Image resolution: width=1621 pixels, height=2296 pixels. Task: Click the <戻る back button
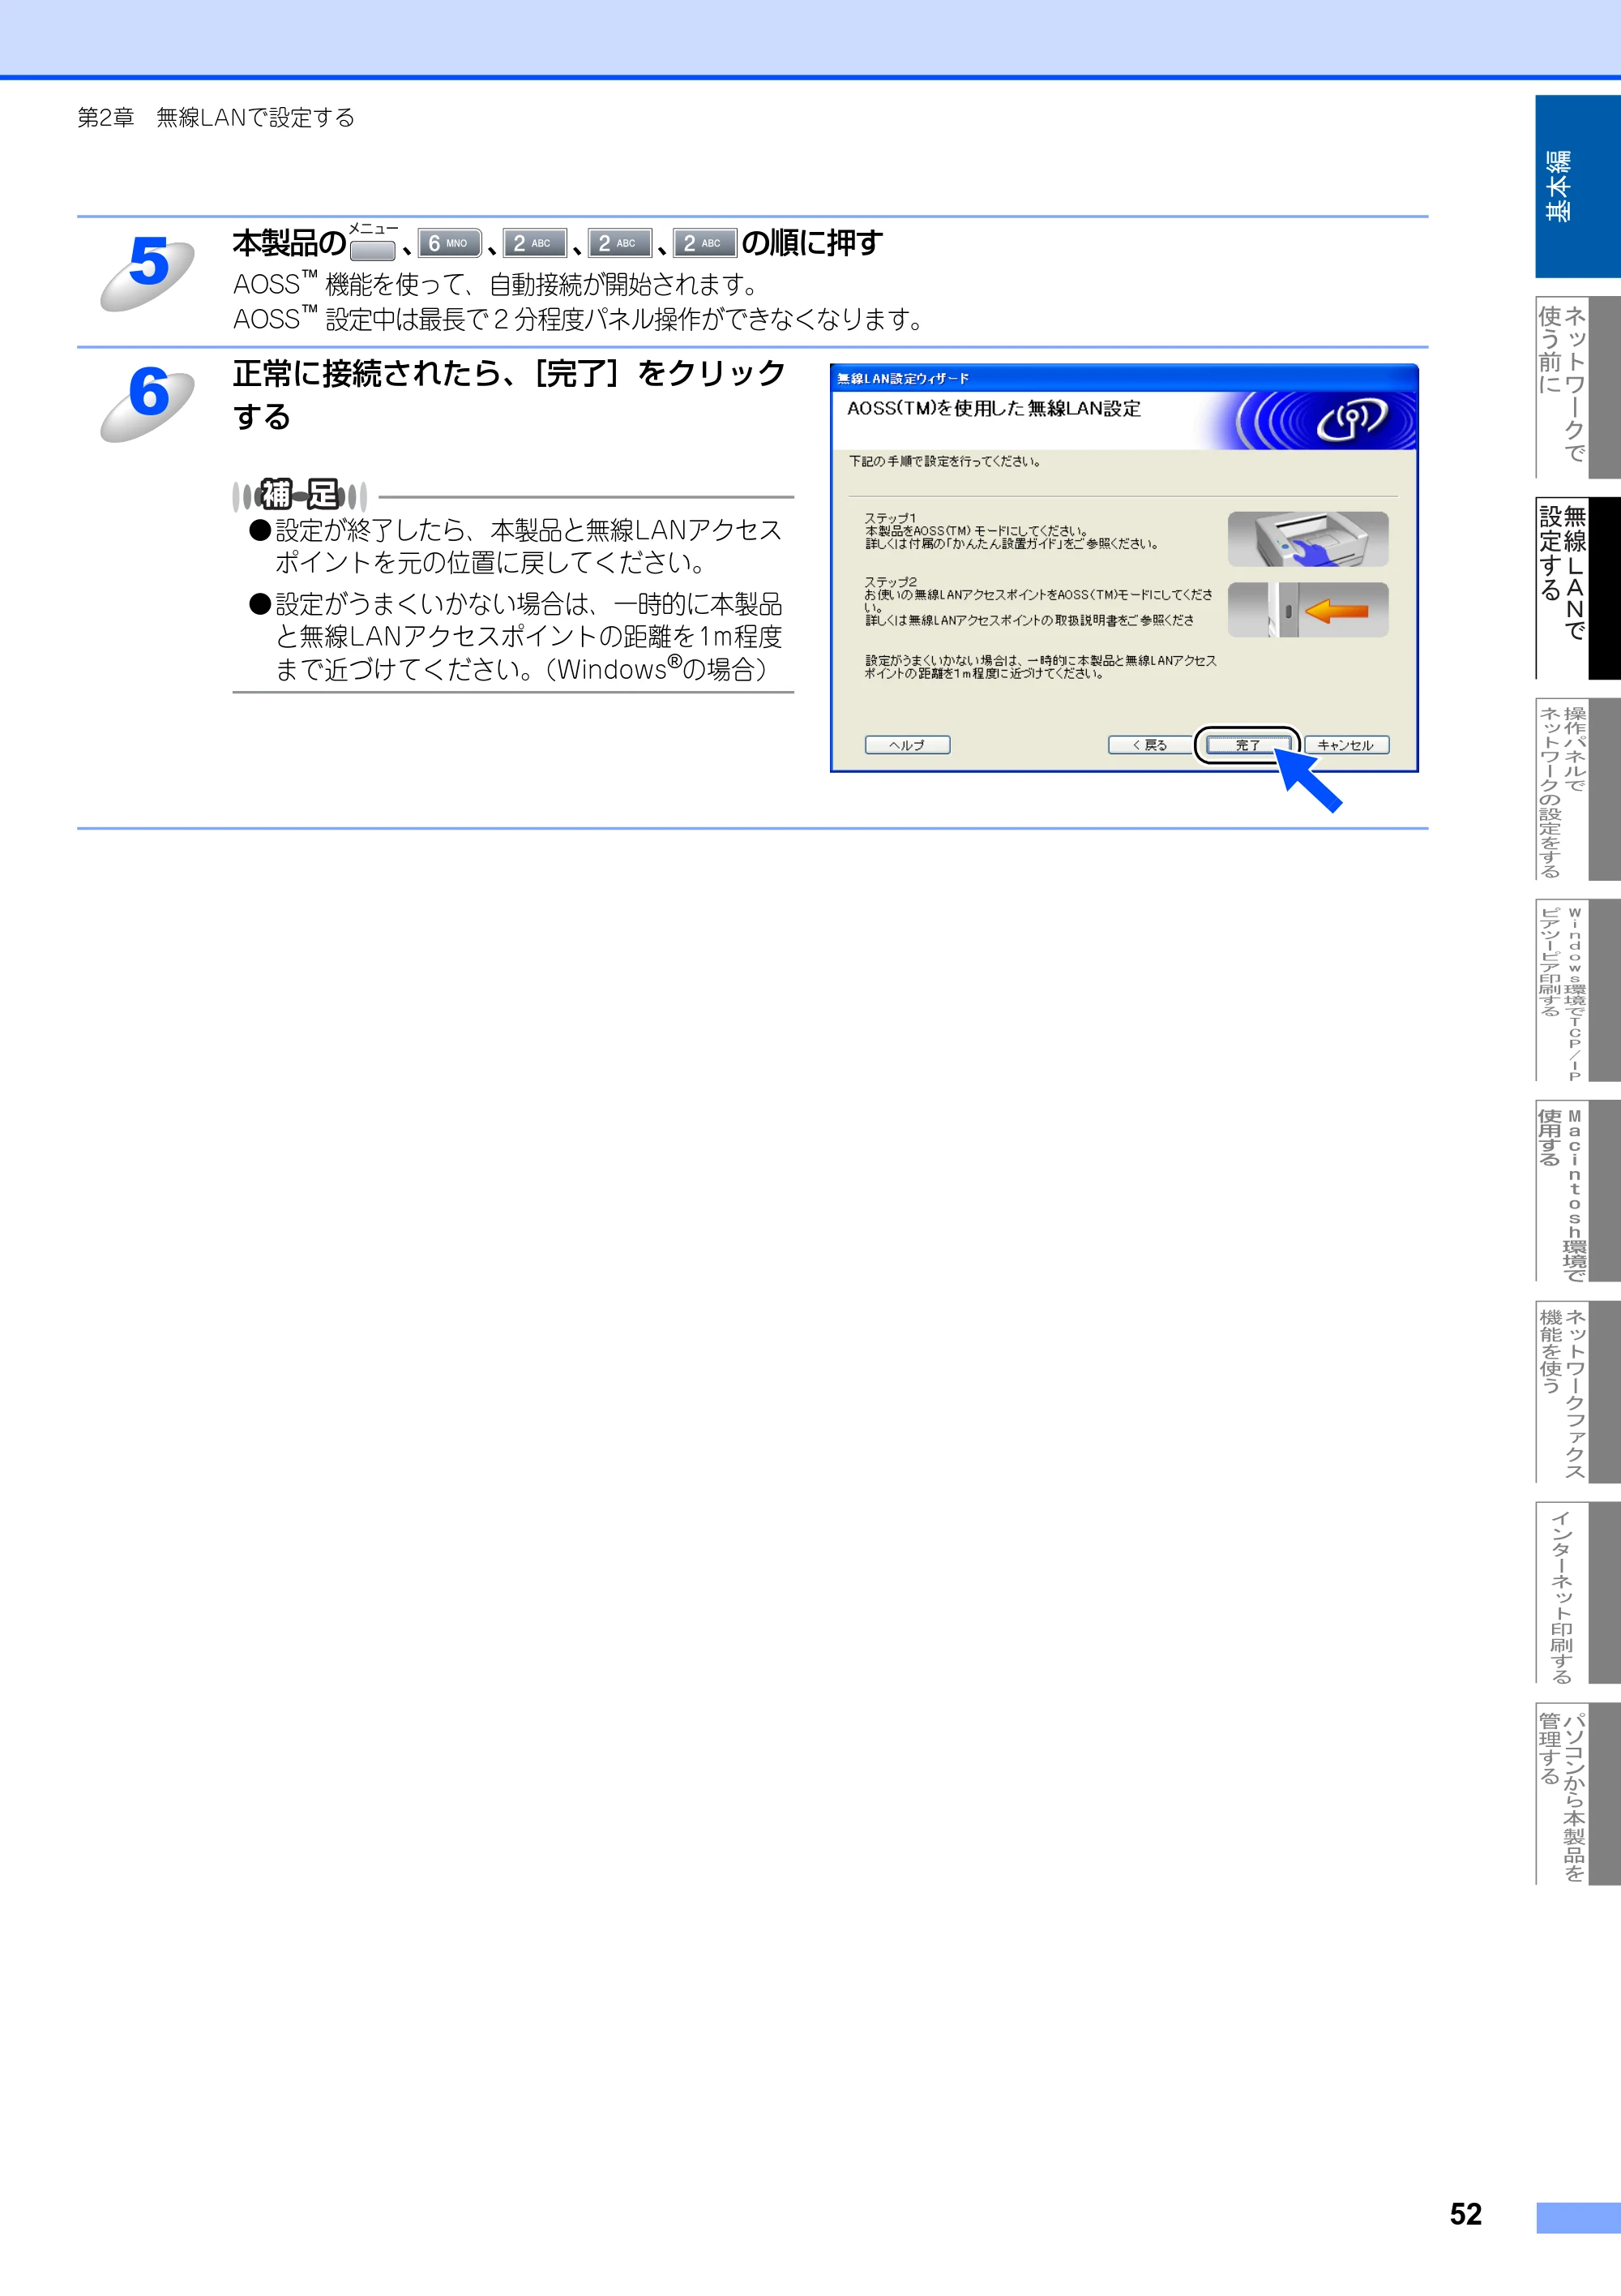pyautogui.click(x=1149, y=745)
